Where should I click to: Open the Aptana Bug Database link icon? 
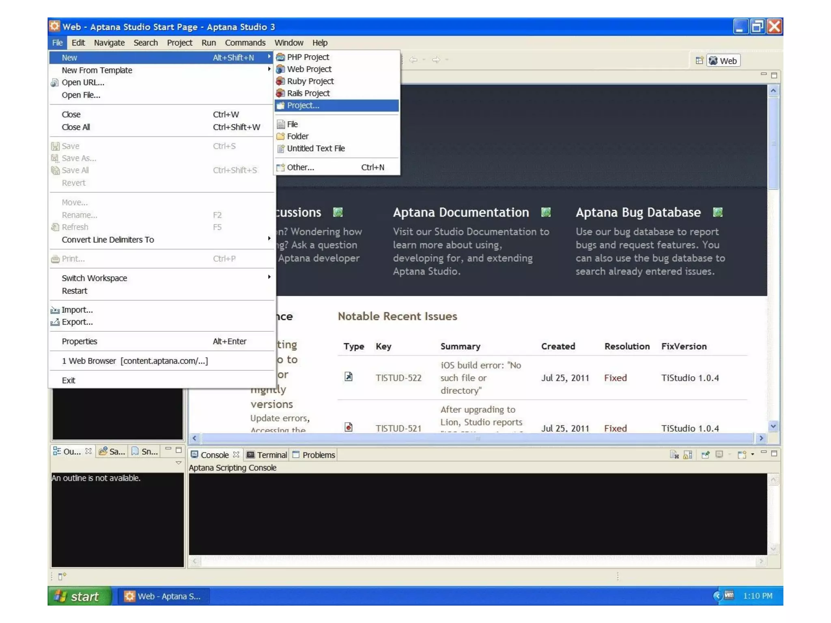point(717,212)
